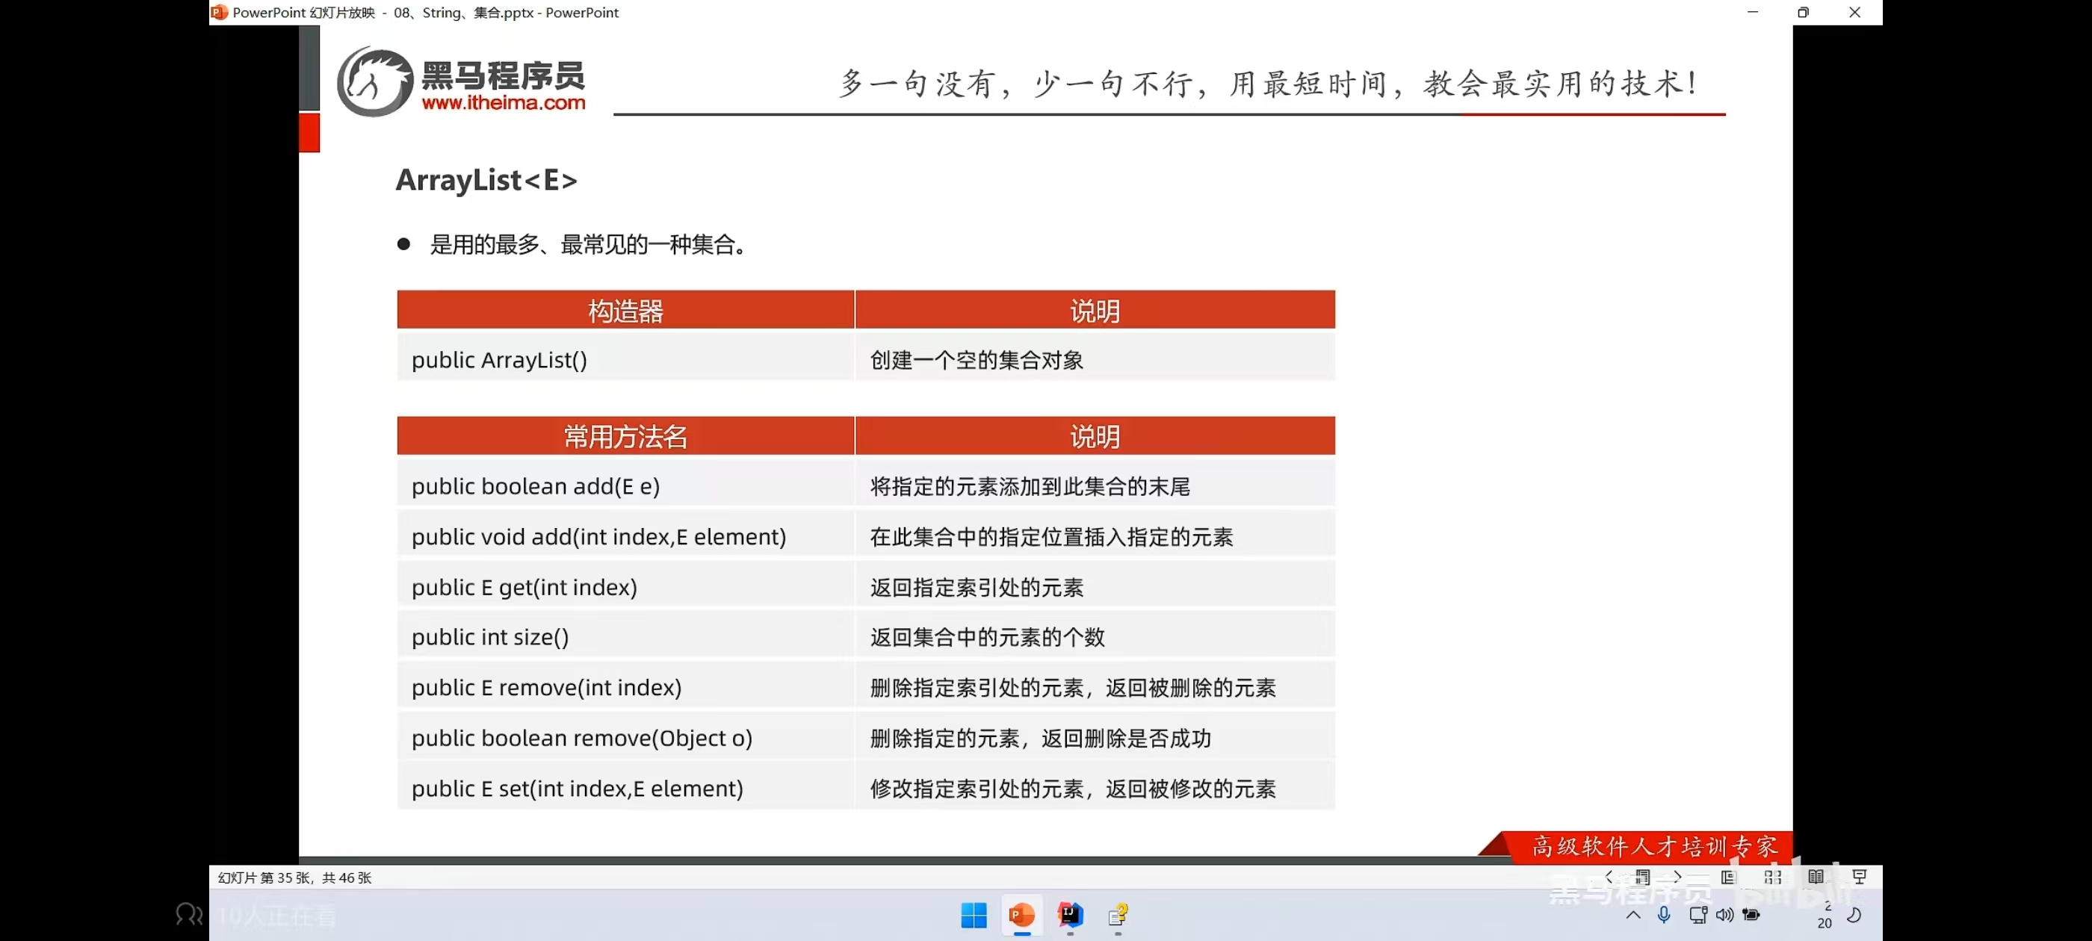Start Slide Show via the status bar icon
Screen dimensions: 2092x941
(1860, 878)
